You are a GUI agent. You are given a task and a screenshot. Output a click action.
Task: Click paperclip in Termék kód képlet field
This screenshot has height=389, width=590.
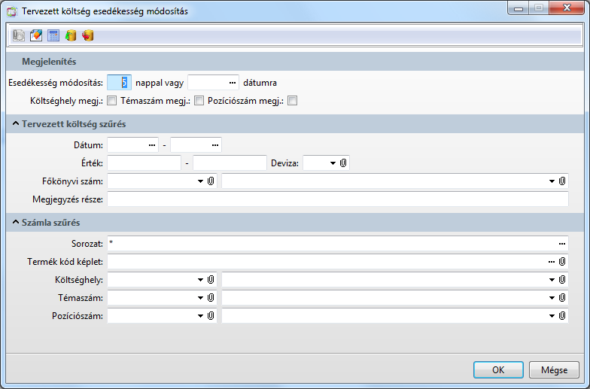tap(562, 262)
